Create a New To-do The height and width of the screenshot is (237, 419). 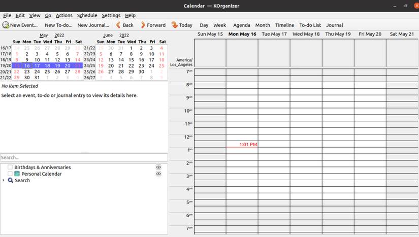pyautogui.click(x=58, y=25)
